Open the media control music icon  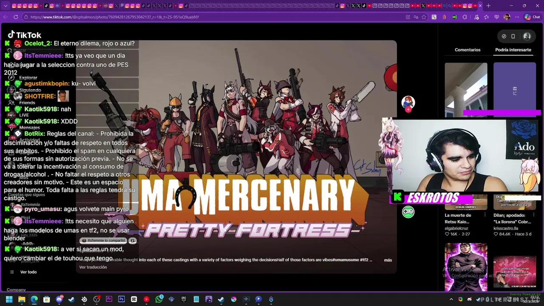(476, 17)
